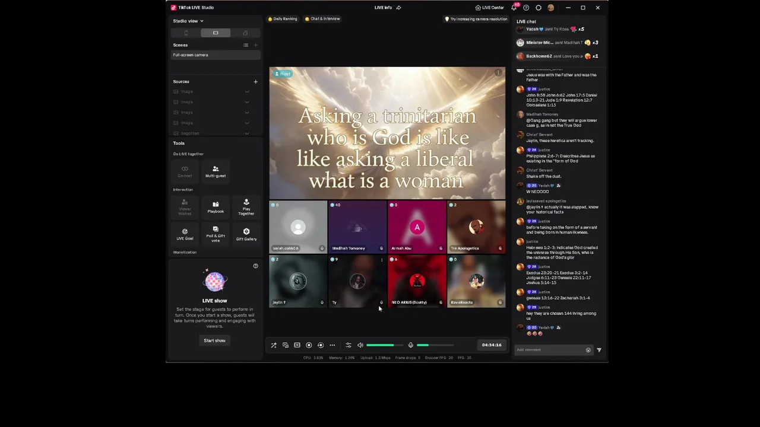Open three-dot menu on the host video

(498, 73)
